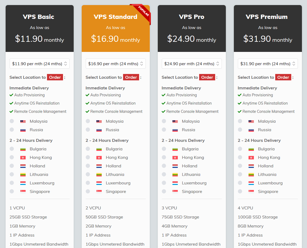Screen dimensions: 307x248
Task: Click the Russia flag under VPS Pro
Action: pos(175,130)
